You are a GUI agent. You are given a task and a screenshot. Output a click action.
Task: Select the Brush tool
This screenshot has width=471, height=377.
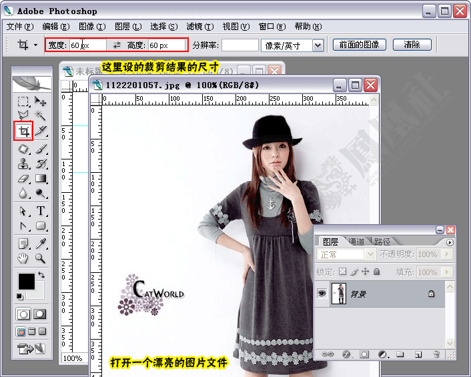click(41, 149)
